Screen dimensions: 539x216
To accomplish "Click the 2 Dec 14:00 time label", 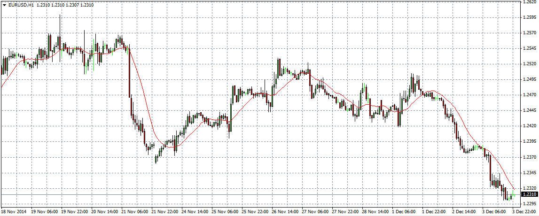I will tap(463, 212).
